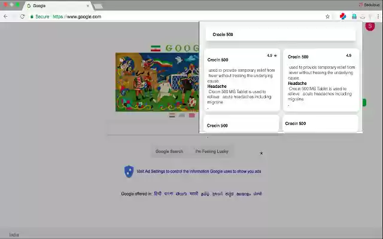Open the red and blue cross extension
The image size is (383, 239).
click(x=343, y=16)
